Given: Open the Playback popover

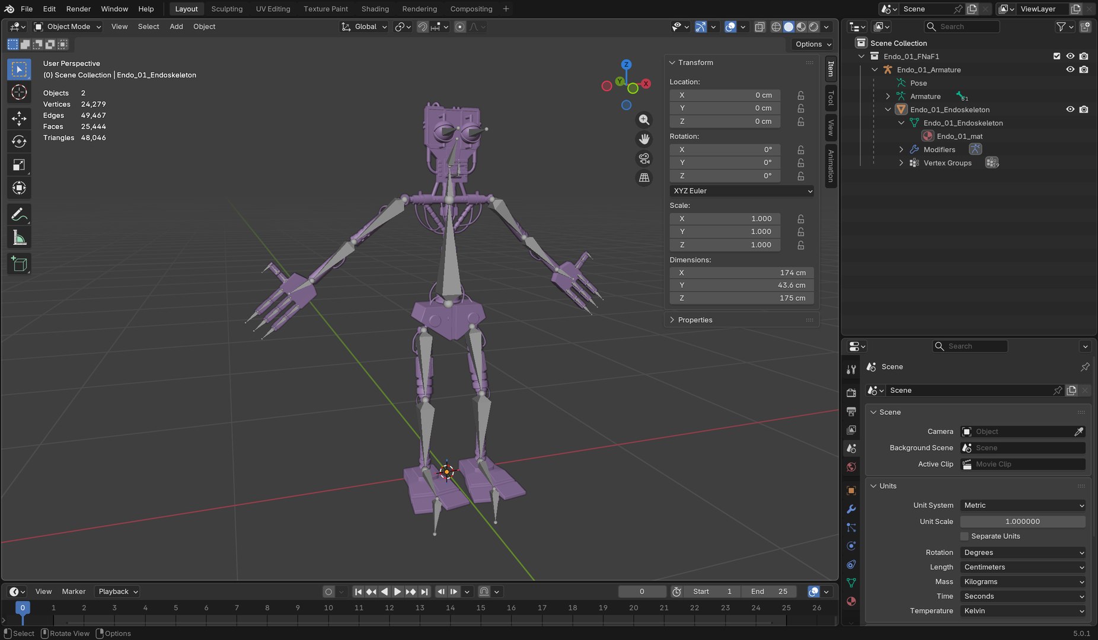Looking at the screenshot, I should [x=117, y=591].
